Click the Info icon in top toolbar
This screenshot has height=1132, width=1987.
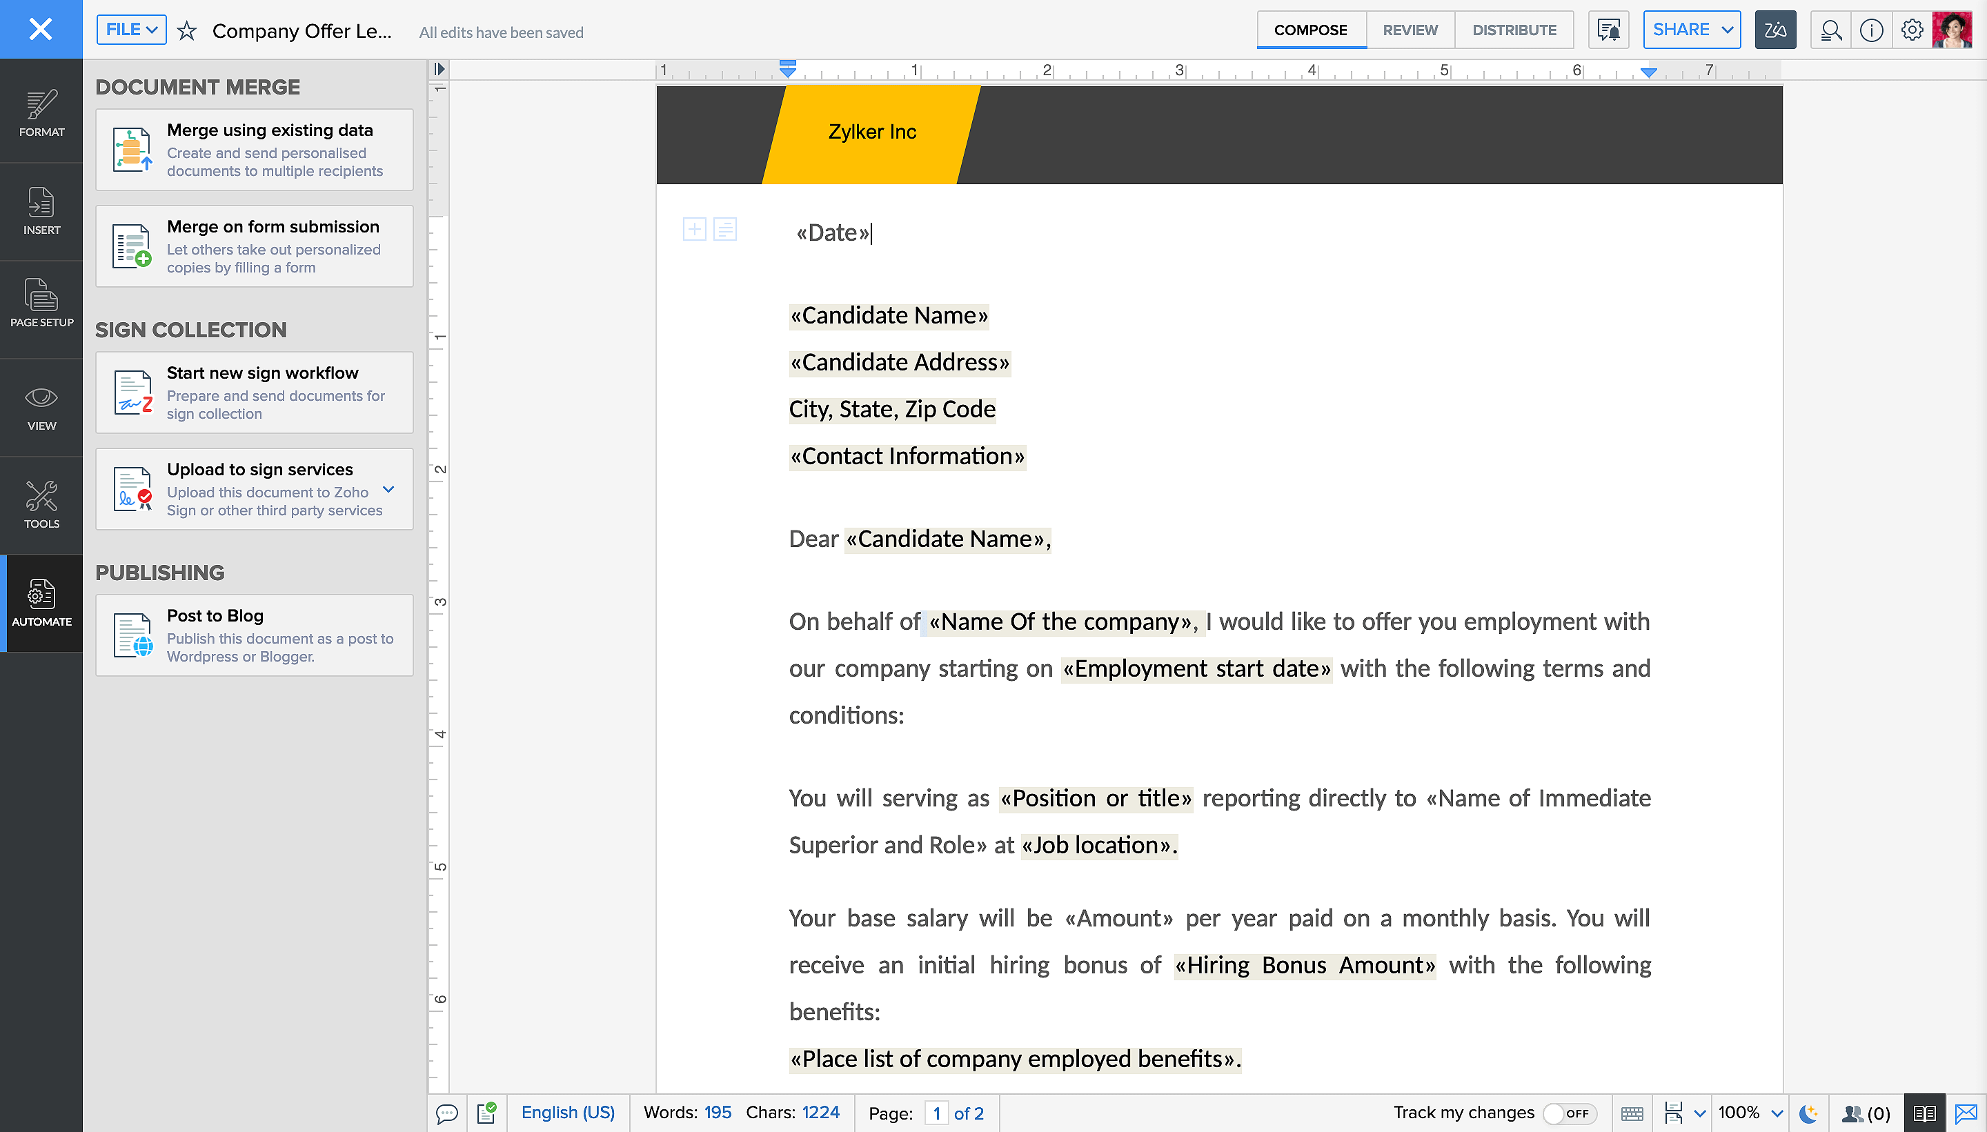1871,30
